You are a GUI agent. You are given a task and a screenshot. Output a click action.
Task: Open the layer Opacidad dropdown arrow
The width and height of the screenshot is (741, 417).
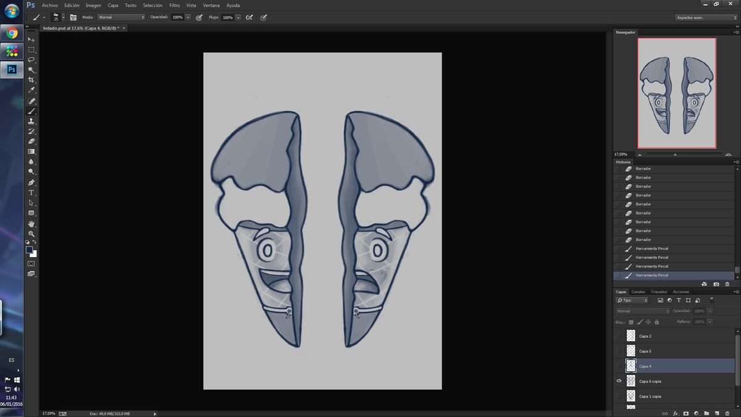point(710,311)
